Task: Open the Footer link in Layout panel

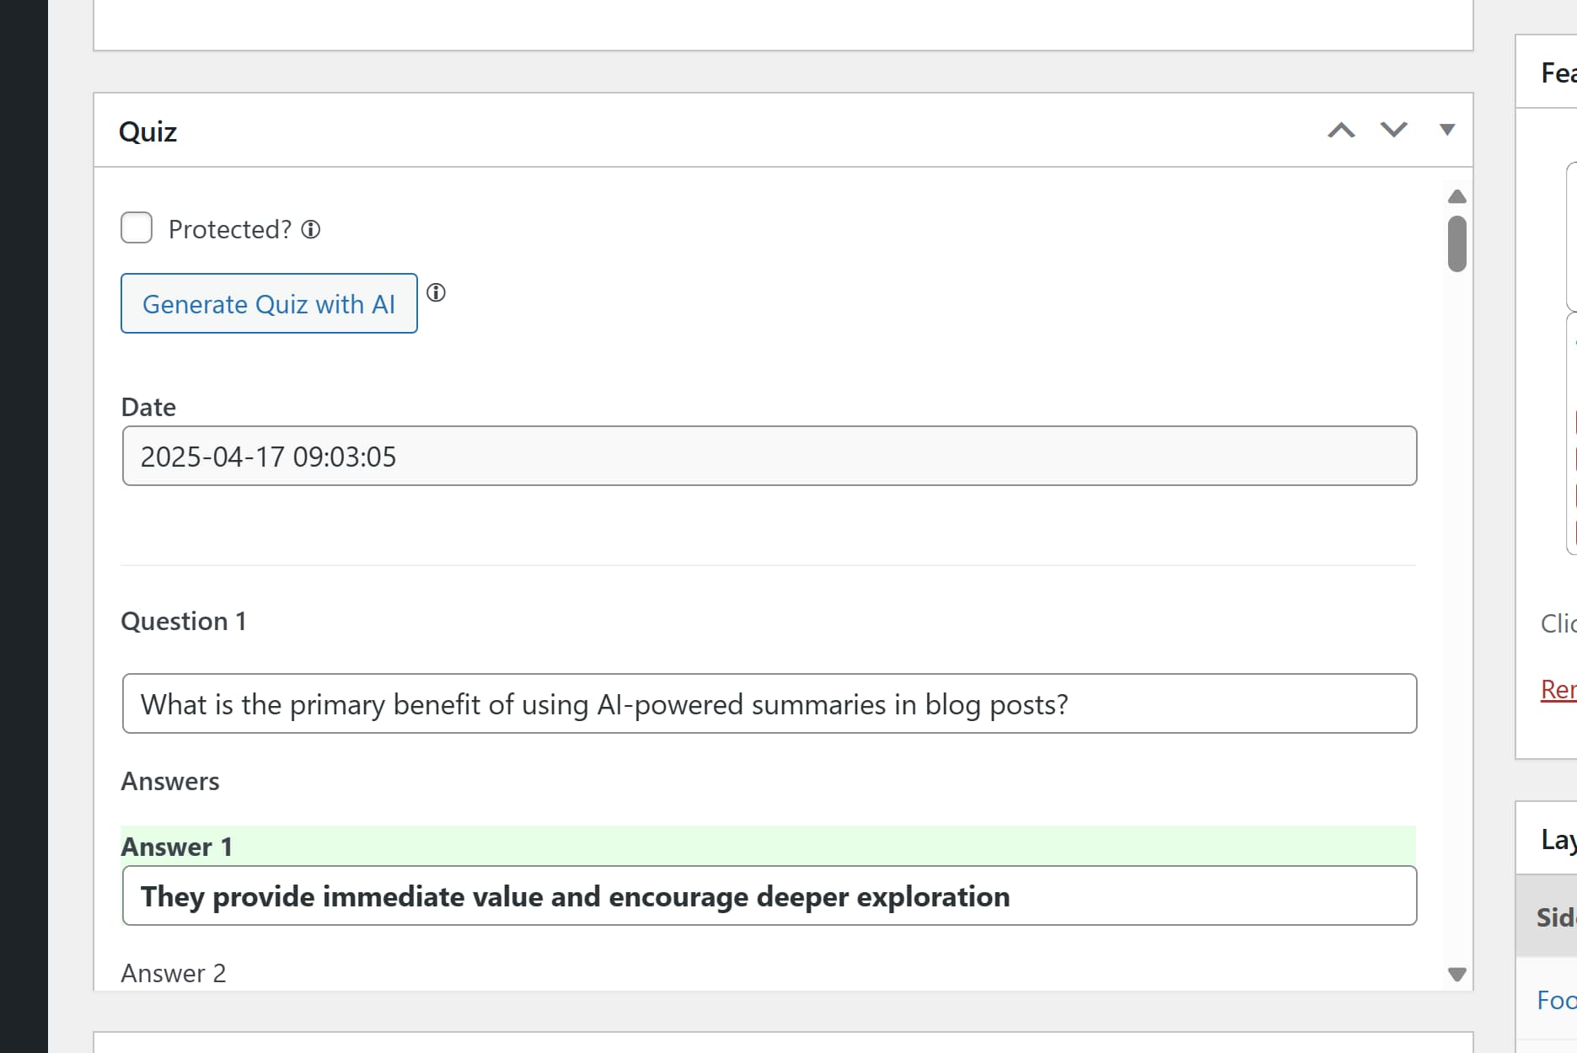Action: pyautogui.click(x=1557, y=1000)
